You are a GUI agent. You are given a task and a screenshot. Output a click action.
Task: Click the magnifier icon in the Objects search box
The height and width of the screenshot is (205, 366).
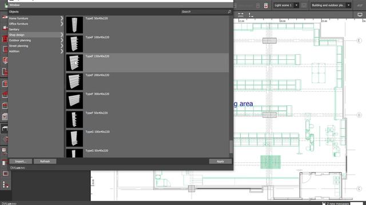[x=229, y=11]
